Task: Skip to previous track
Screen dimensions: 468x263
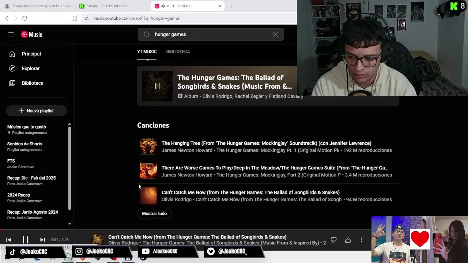Action: pyautogui.click(x=8, y=240)
